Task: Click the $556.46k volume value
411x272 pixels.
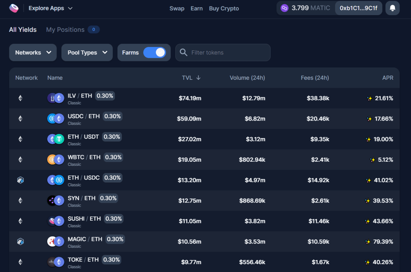Action: (252, 262)
